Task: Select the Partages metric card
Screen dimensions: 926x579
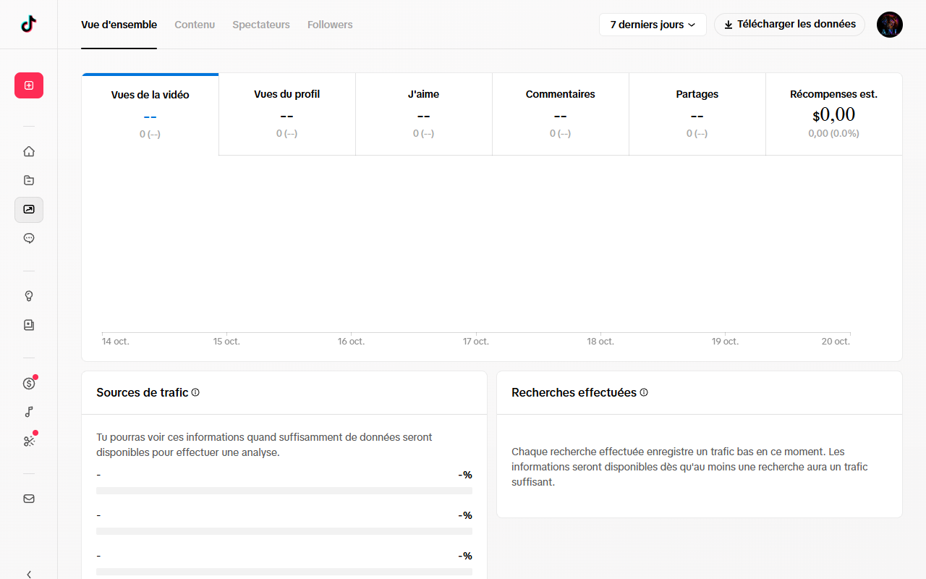Action: click(x=697, y=114)
